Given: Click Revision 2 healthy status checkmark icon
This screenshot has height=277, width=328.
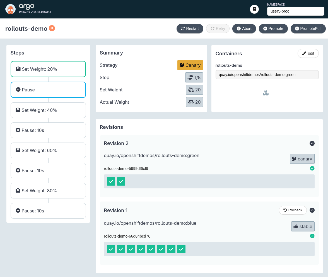Looking at the screenshot, I should pyautogui.click(x=312, y=168).
